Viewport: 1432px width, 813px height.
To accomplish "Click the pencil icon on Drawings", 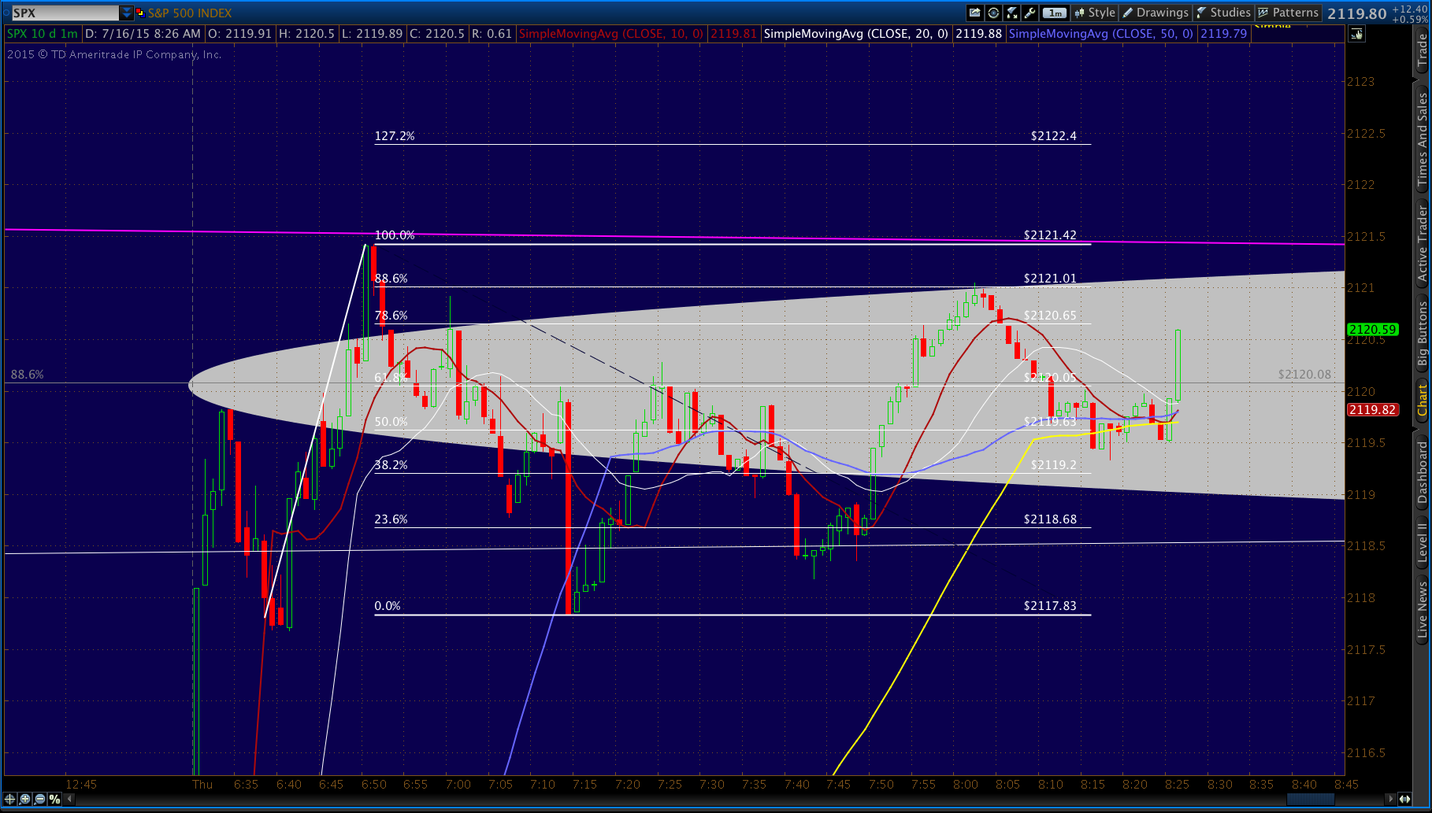I will coord(1128,13).
